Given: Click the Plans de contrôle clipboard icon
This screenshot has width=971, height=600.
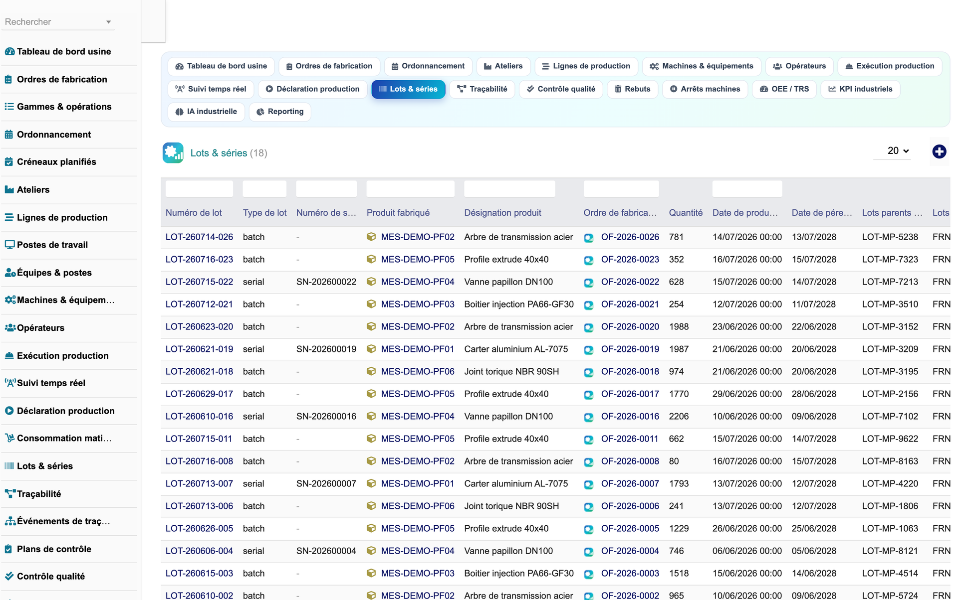Looking at the screenshot, I should 8,549.
